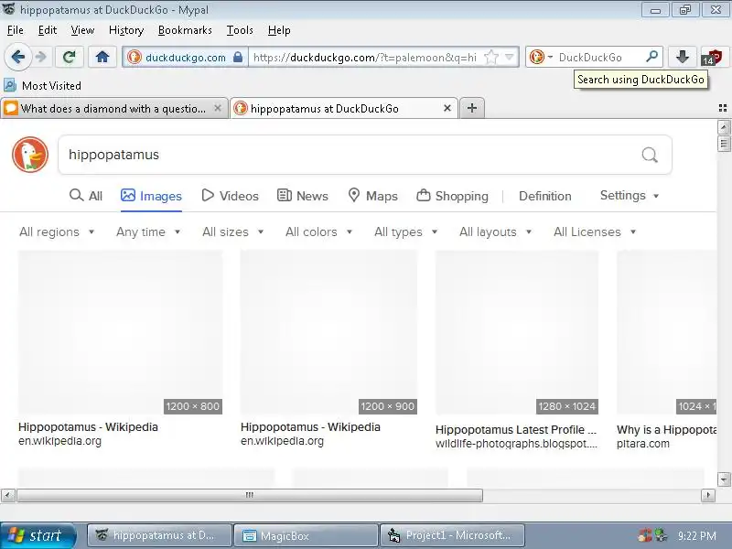Open the home page via house icon
Screen dimensions: 732x549
point(102,57)
